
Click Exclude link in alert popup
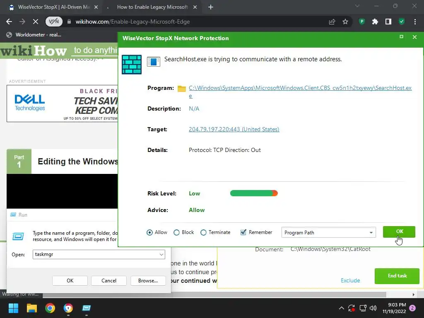pos(350,280)
